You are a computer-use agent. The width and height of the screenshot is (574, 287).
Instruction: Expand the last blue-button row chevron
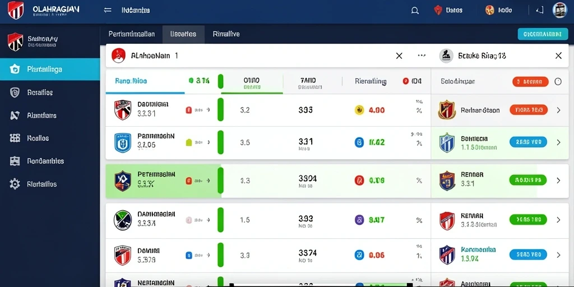558,255
